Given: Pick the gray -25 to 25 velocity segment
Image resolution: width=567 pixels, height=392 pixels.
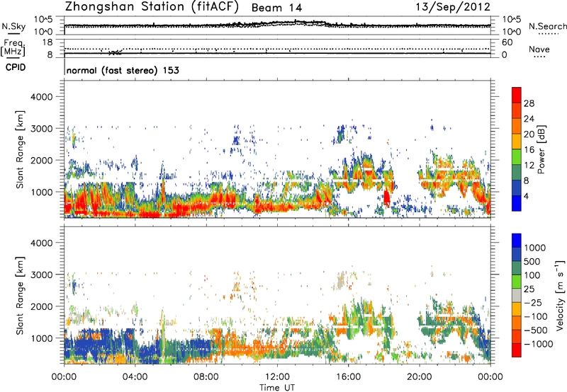Looking at the screenshot, I should (517, 296).
